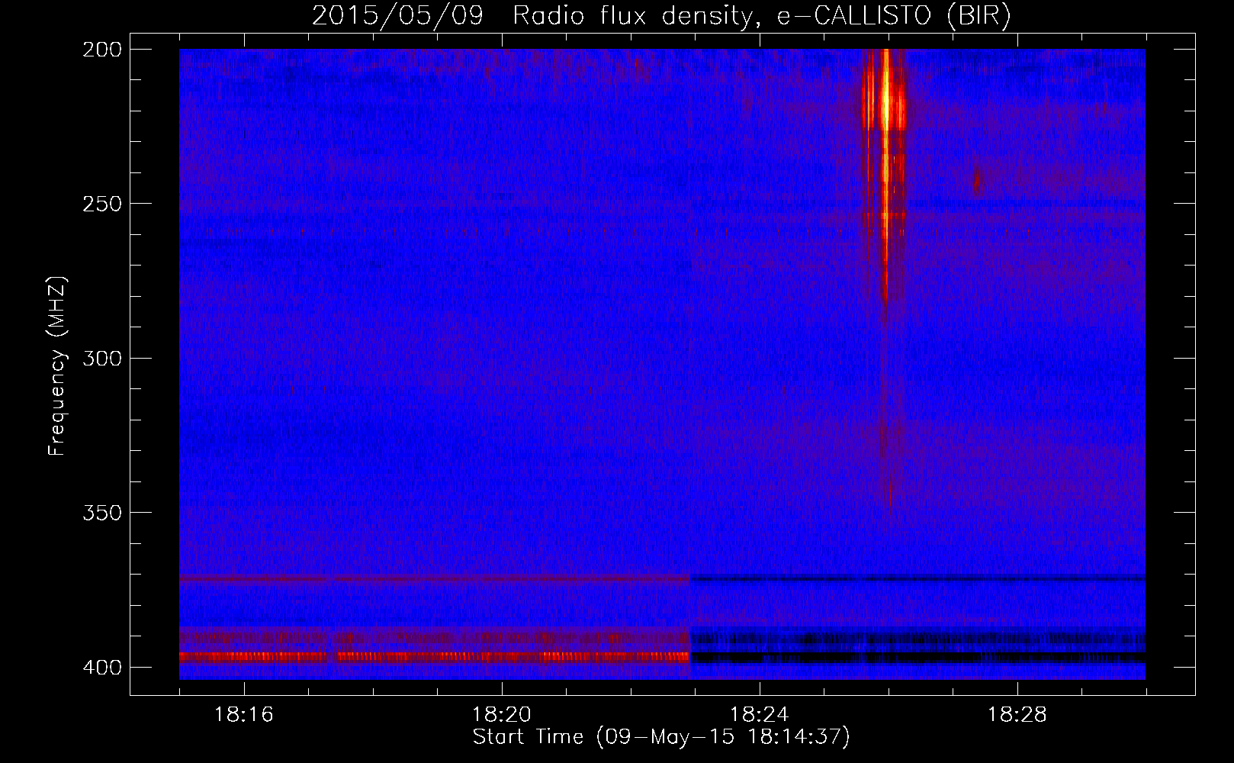Click the 18:24 time tick label
1234x763 pixels.
point(760,715)
